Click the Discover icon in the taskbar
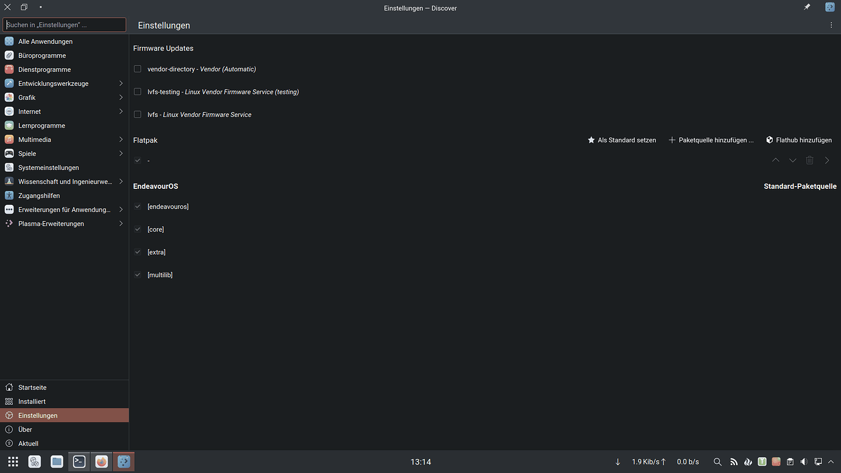This screenshot has width=841, height=473. coord(123,461)
